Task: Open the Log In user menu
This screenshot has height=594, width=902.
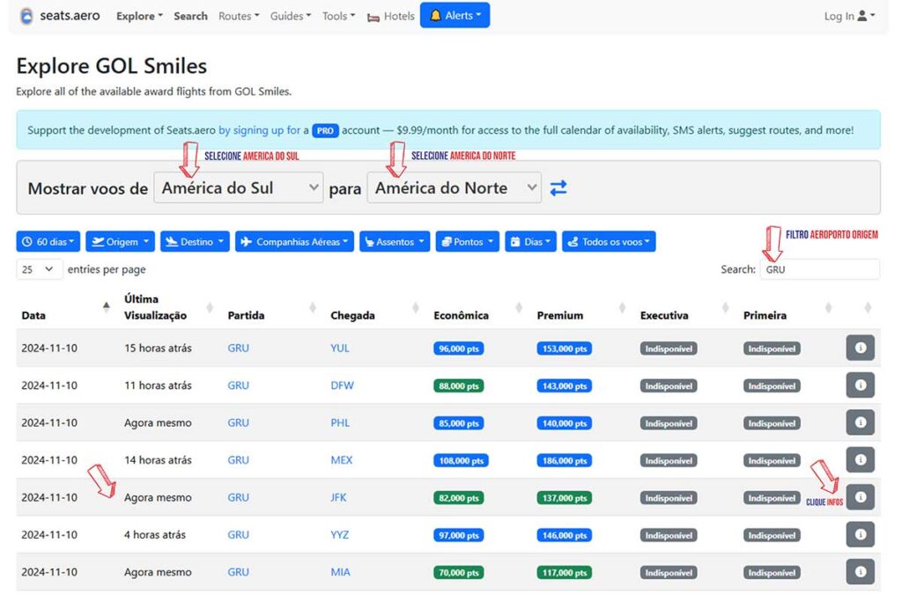Action: click(849, 16)
